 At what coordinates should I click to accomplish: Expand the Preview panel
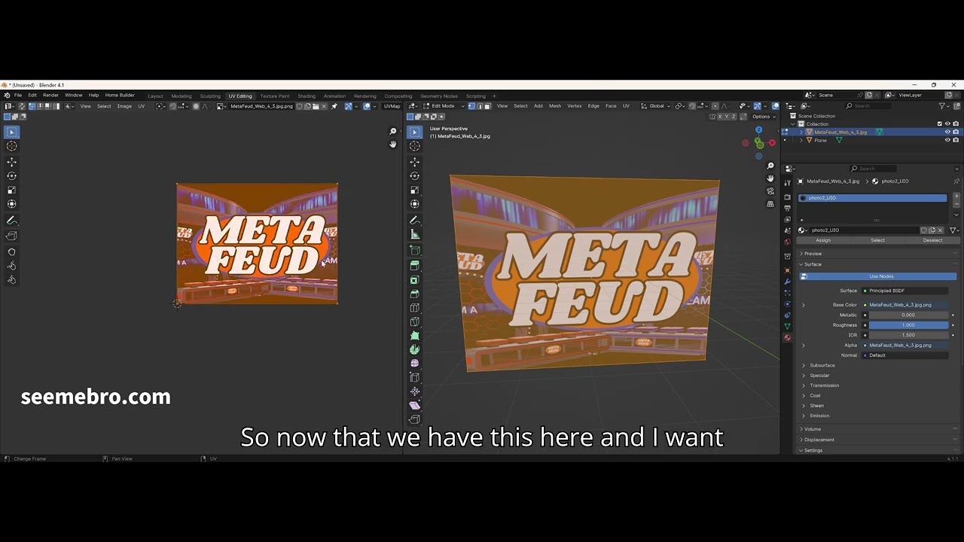pos(813,254)
